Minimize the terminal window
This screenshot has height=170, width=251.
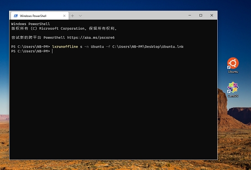click(x=190, y=15)
